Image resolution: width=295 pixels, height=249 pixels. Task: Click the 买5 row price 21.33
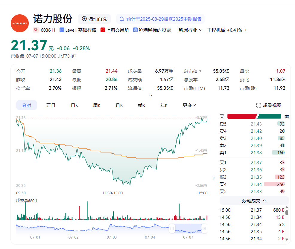pos(256,192)
